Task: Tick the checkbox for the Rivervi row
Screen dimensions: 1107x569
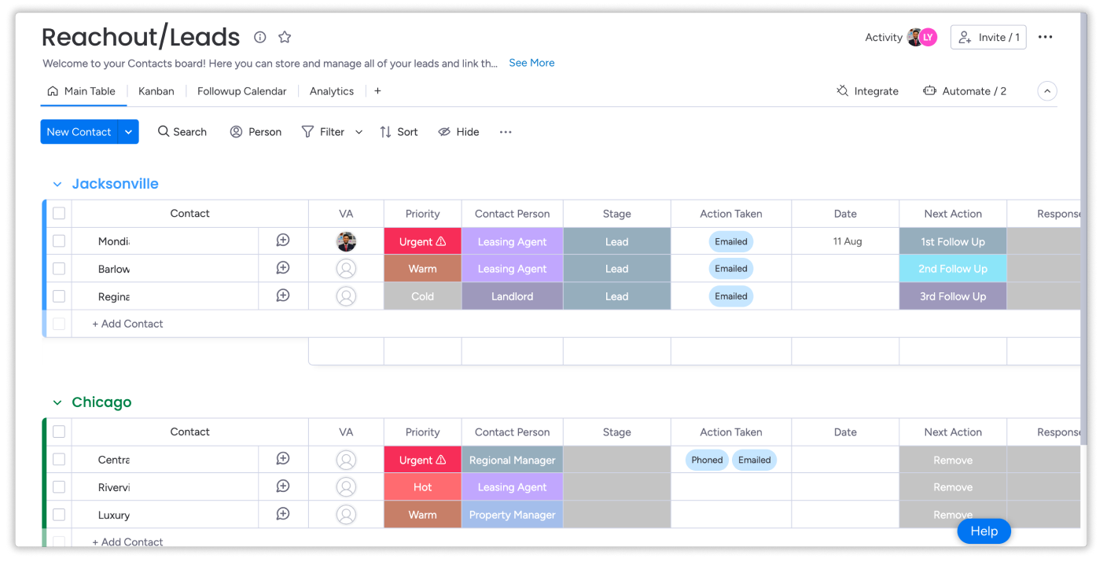Action: coord(59,487)
